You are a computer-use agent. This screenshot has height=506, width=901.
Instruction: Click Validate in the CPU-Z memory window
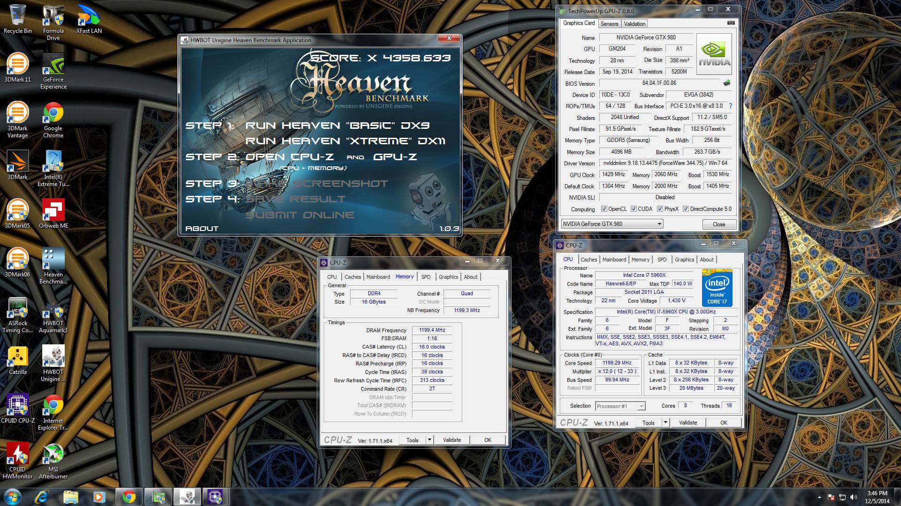point(452,440)
